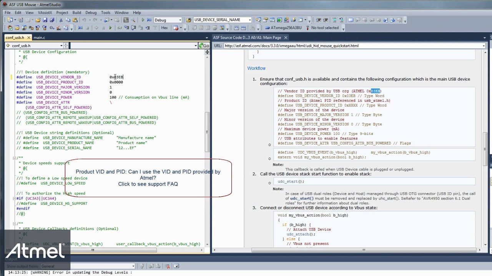Open the Help menu
Screen dimensions: 492x276
pyautogui.click(x=136, y=13)
